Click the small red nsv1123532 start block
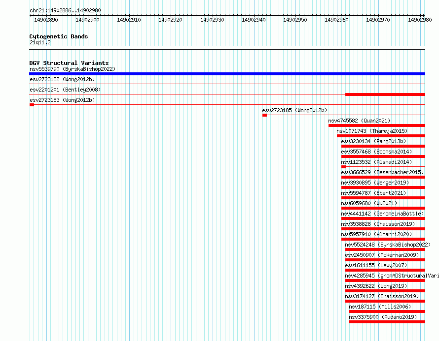This screenshot has height=341, width=439. coord(343,167)
